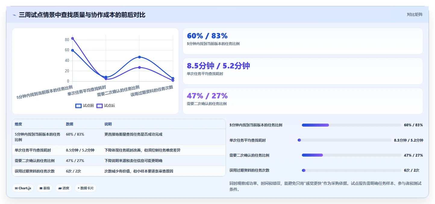The width and height of the screenshot is (435, 204).
Task: Click table cell 下降说明来源和责任信息可能更明确
Action: pyautogui.click(x=133, y=161)
